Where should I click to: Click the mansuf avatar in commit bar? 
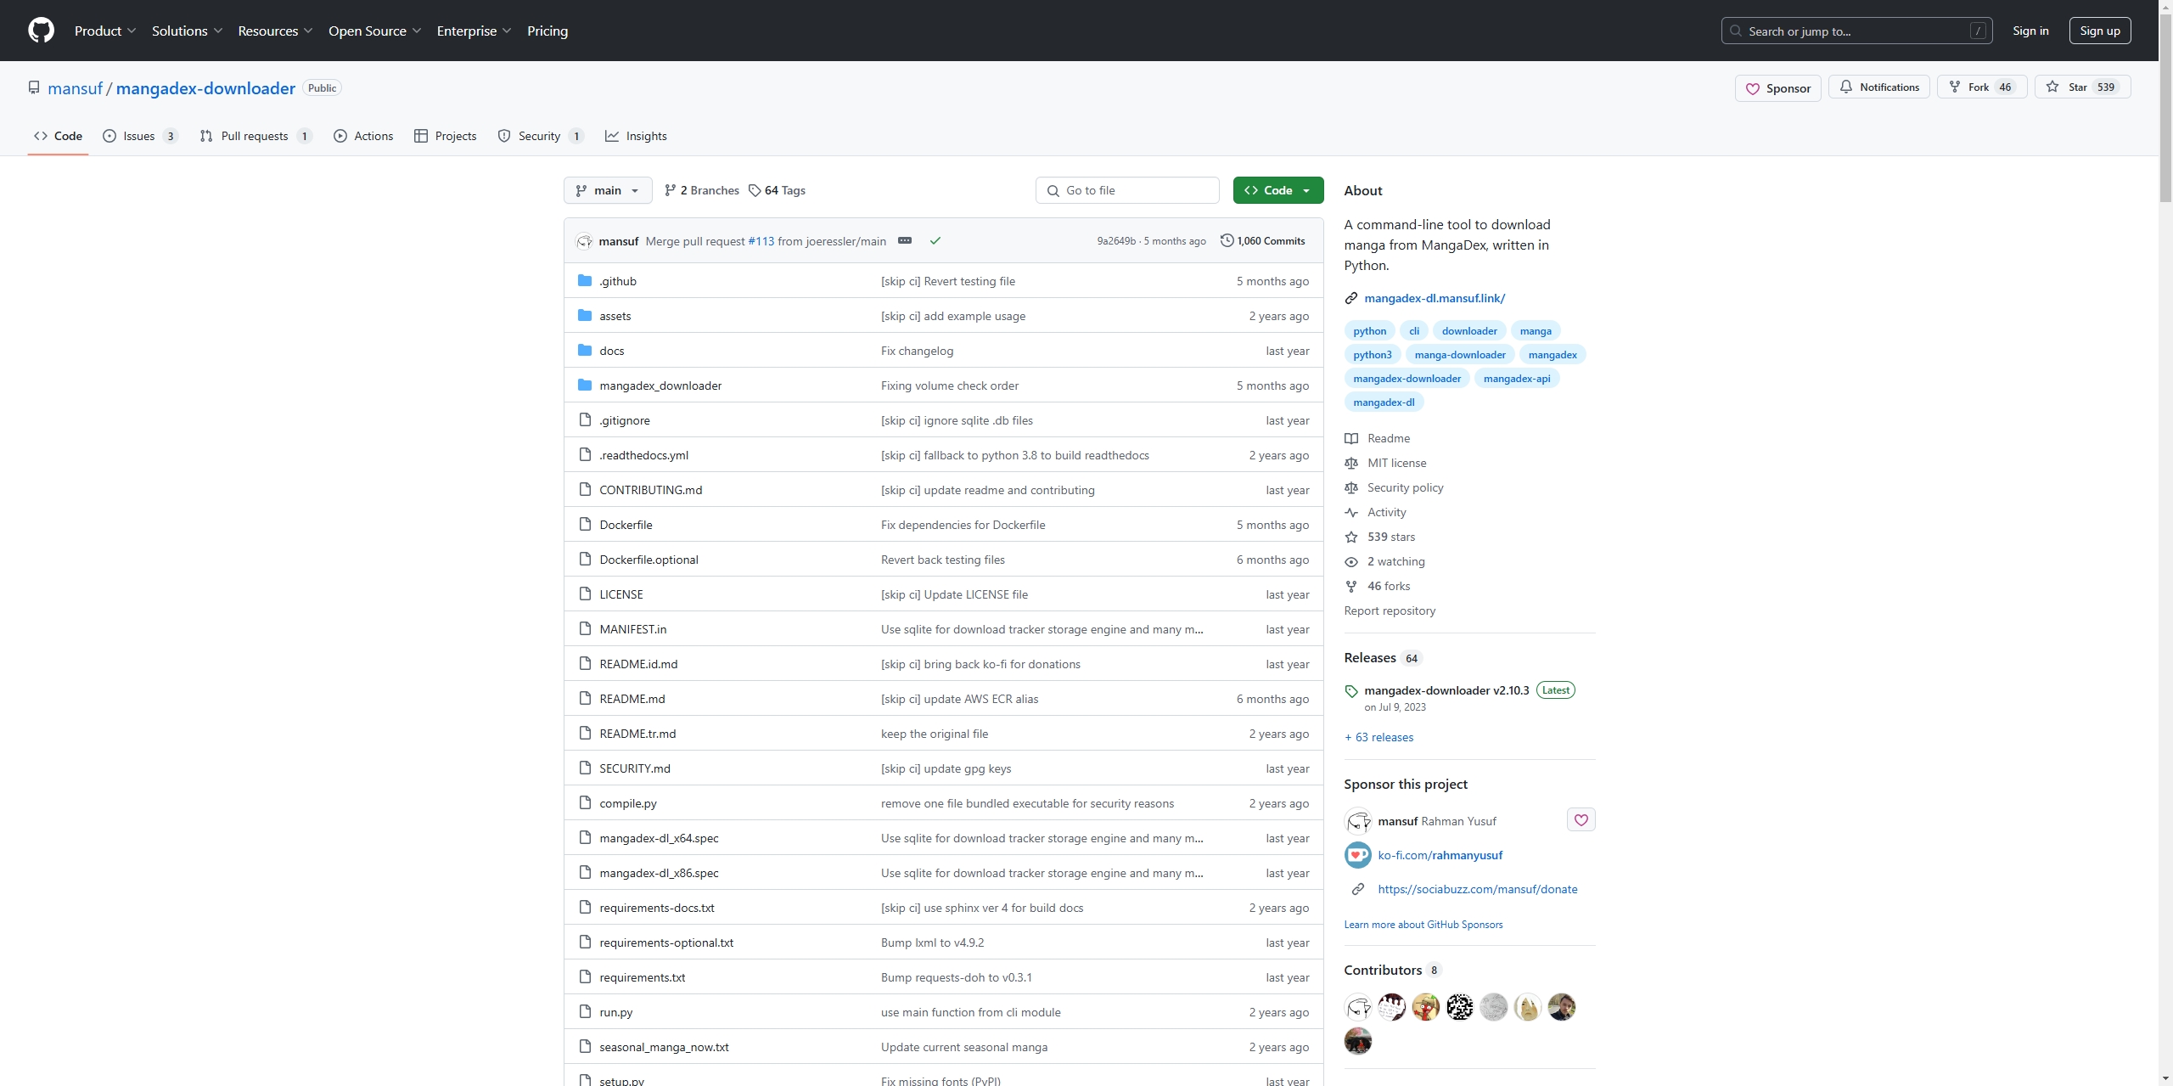584,241
